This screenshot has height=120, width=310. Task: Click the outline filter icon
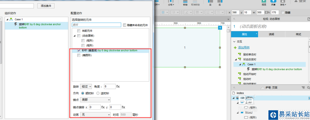(x=303, y=88)
